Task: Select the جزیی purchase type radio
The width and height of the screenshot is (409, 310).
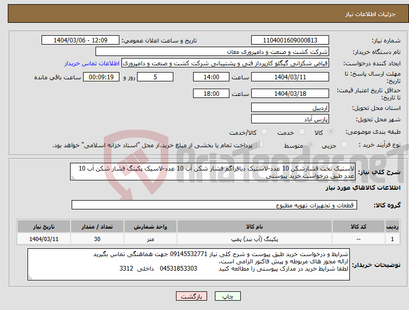Action: coord(344,144)
